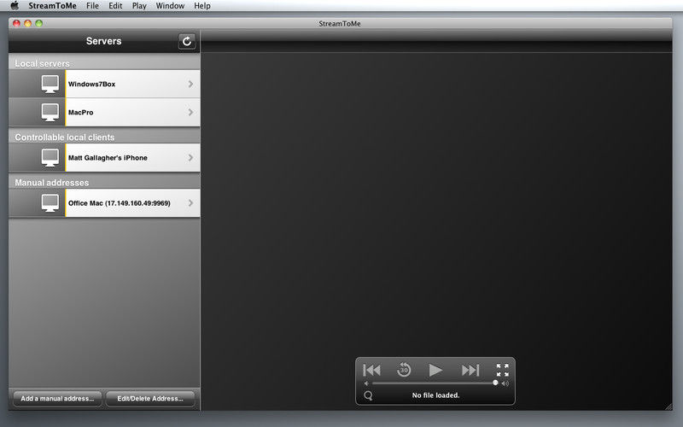Click Edit/Delete Address button
Image resolution: width=683 pixels, height=427 pixels.
[x=150, y=399]
